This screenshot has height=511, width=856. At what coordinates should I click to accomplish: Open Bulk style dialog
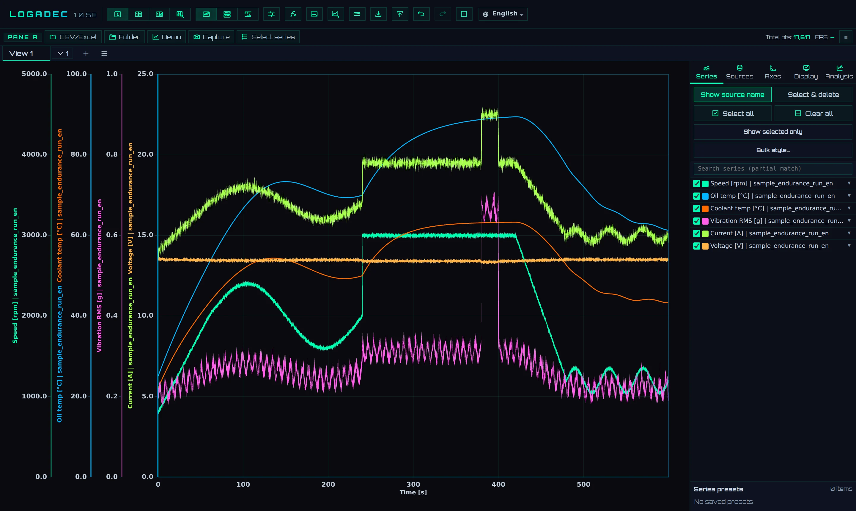tap(773, 150)
